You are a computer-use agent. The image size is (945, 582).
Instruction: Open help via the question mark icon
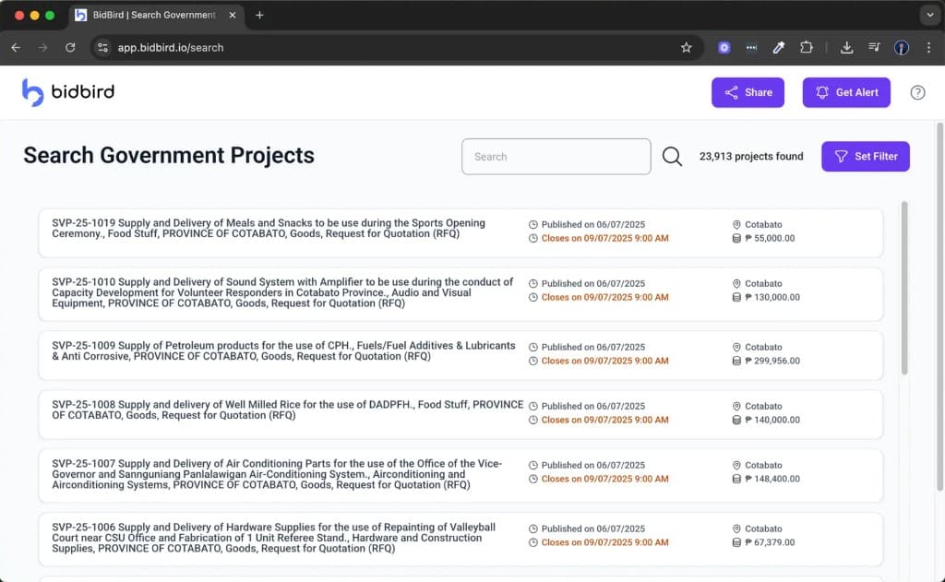[917, 92]
